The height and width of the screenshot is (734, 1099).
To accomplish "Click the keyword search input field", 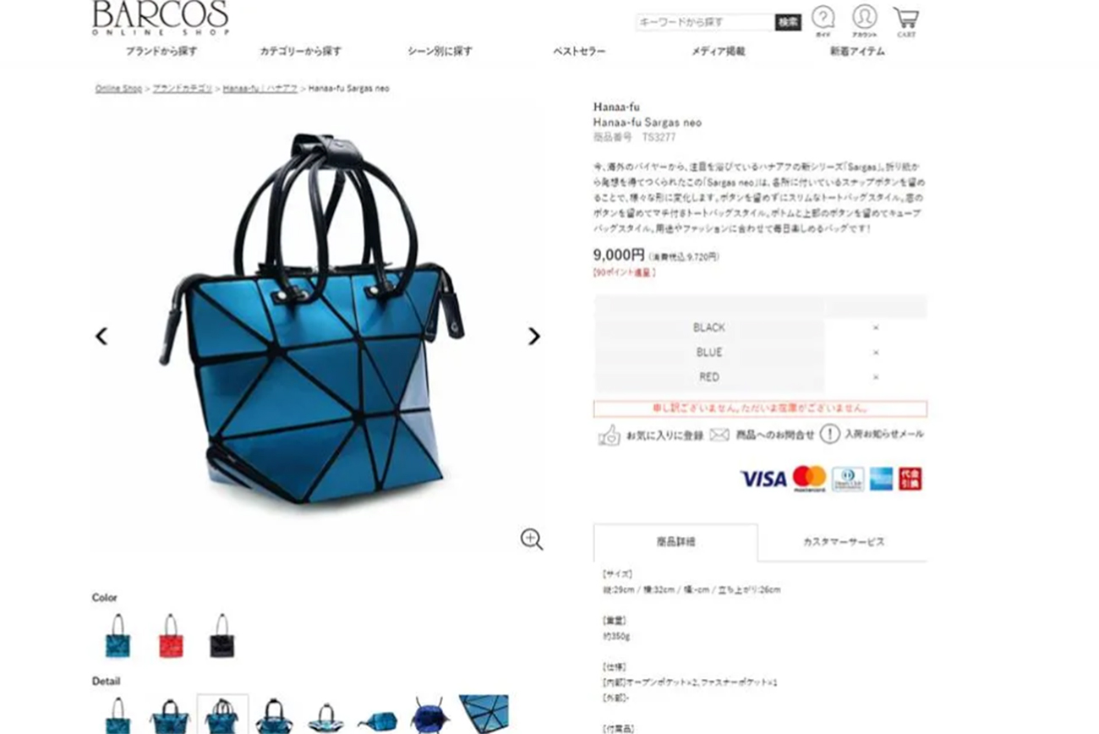I will pyautogui.click(x=705, y=22).
